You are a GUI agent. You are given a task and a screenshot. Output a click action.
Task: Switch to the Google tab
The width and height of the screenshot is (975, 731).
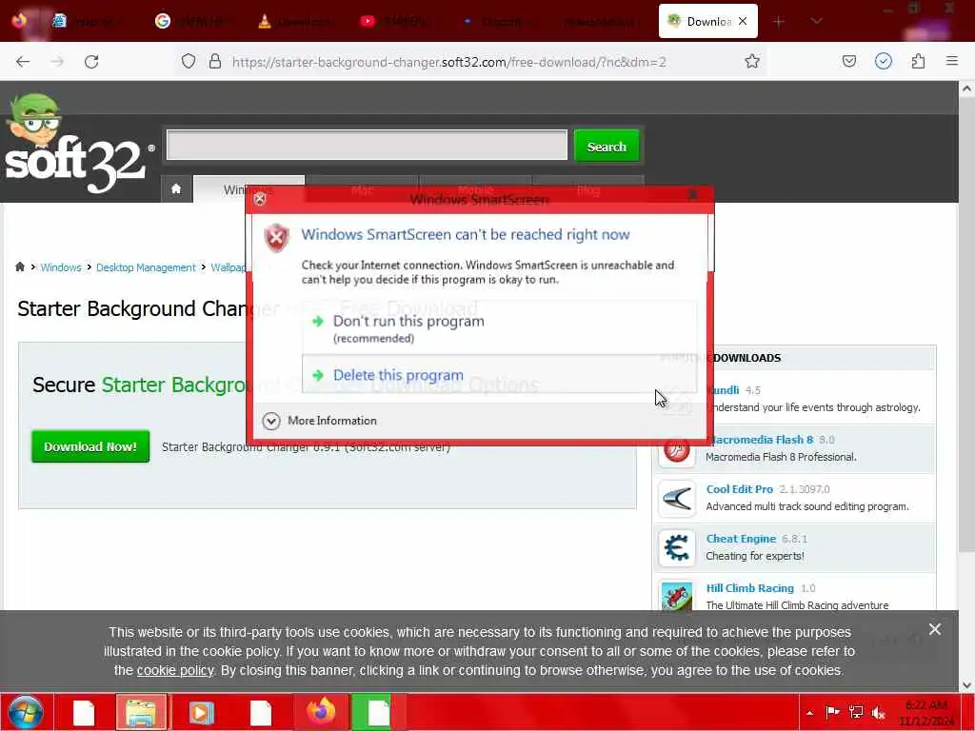(x=192, y=21)
